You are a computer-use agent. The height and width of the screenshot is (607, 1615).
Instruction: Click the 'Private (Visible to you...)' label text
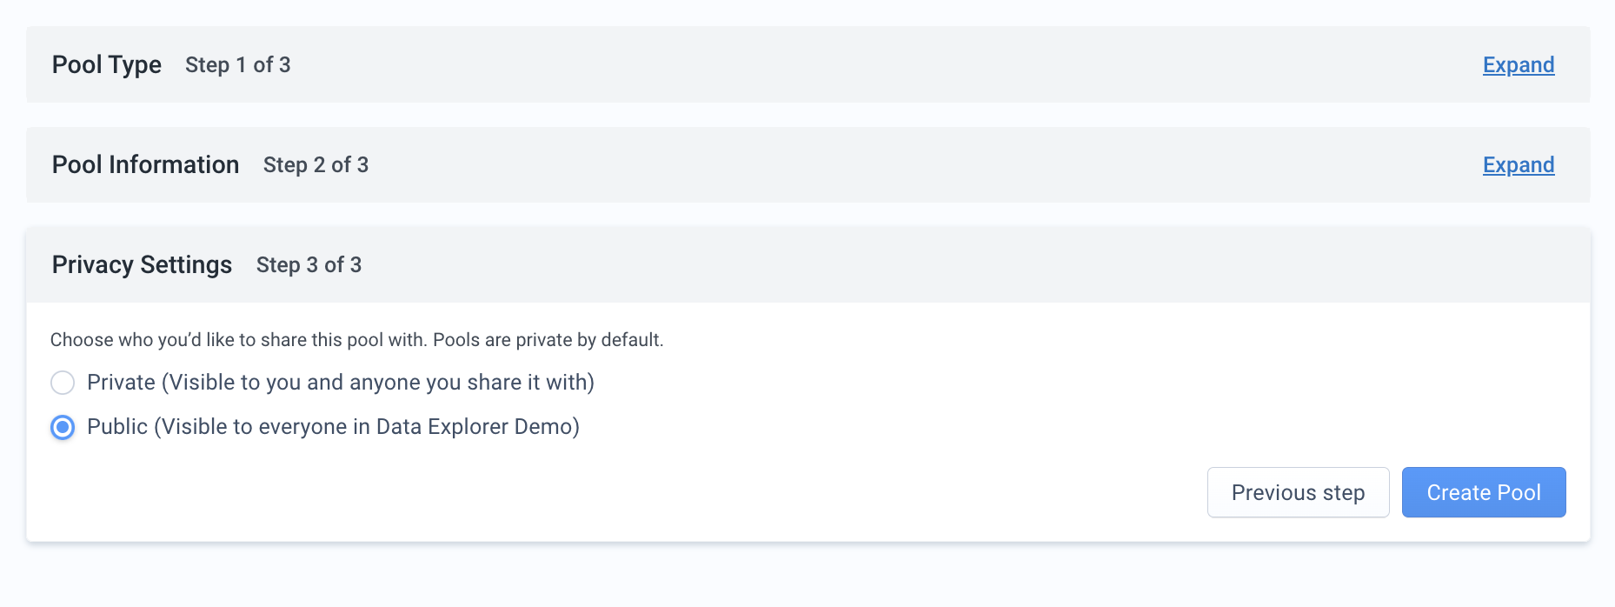click(x=341, y=383)
